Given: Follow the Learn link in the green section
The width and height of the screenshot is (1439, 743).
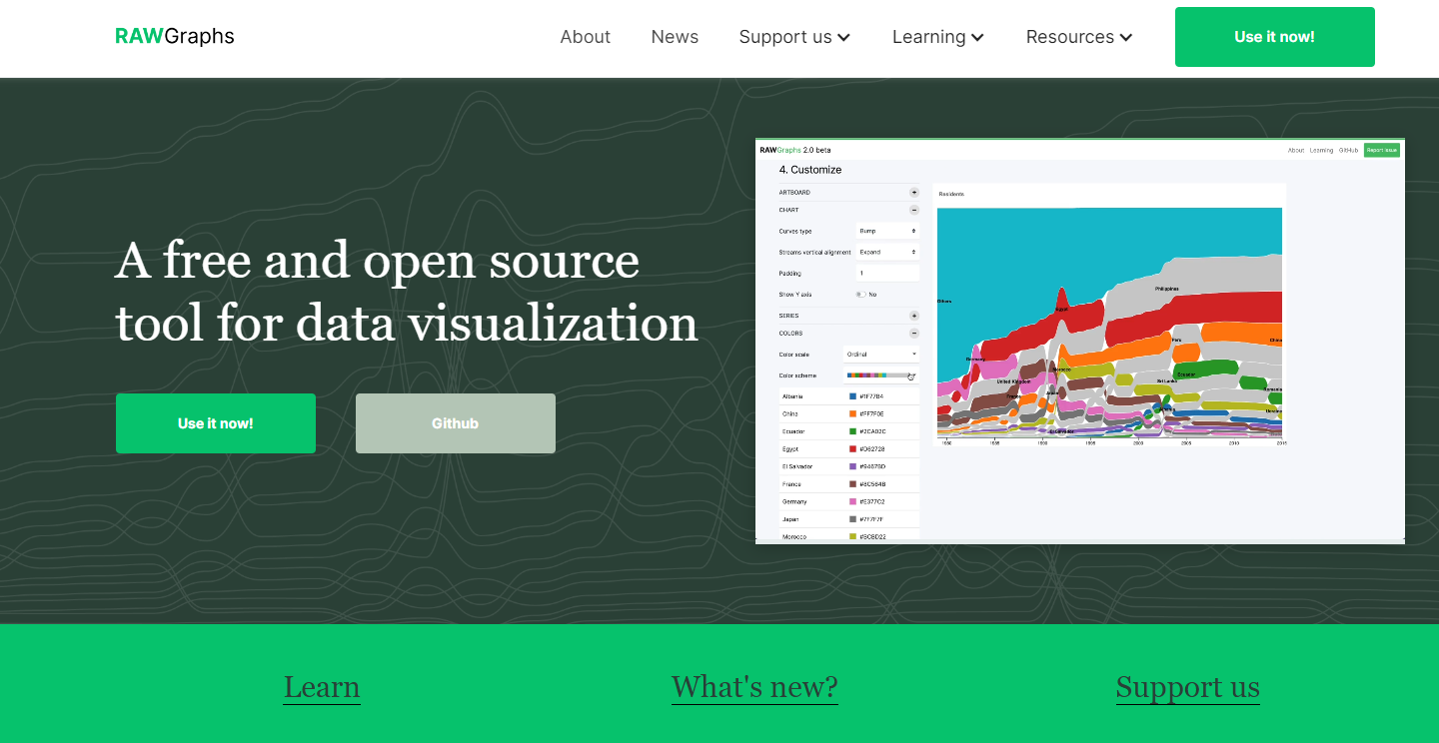Looking at the screenshot, I should coord(322,687).
